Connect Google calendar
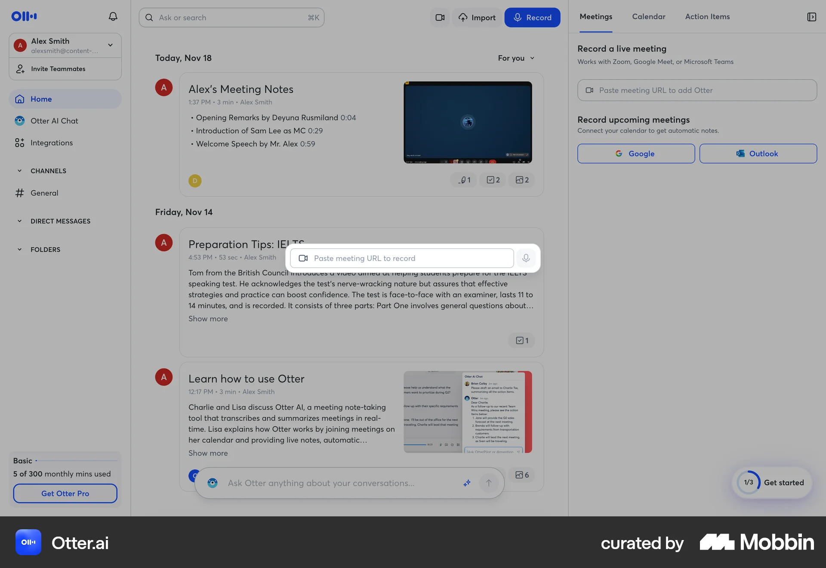826x568 pixels. 636,154
